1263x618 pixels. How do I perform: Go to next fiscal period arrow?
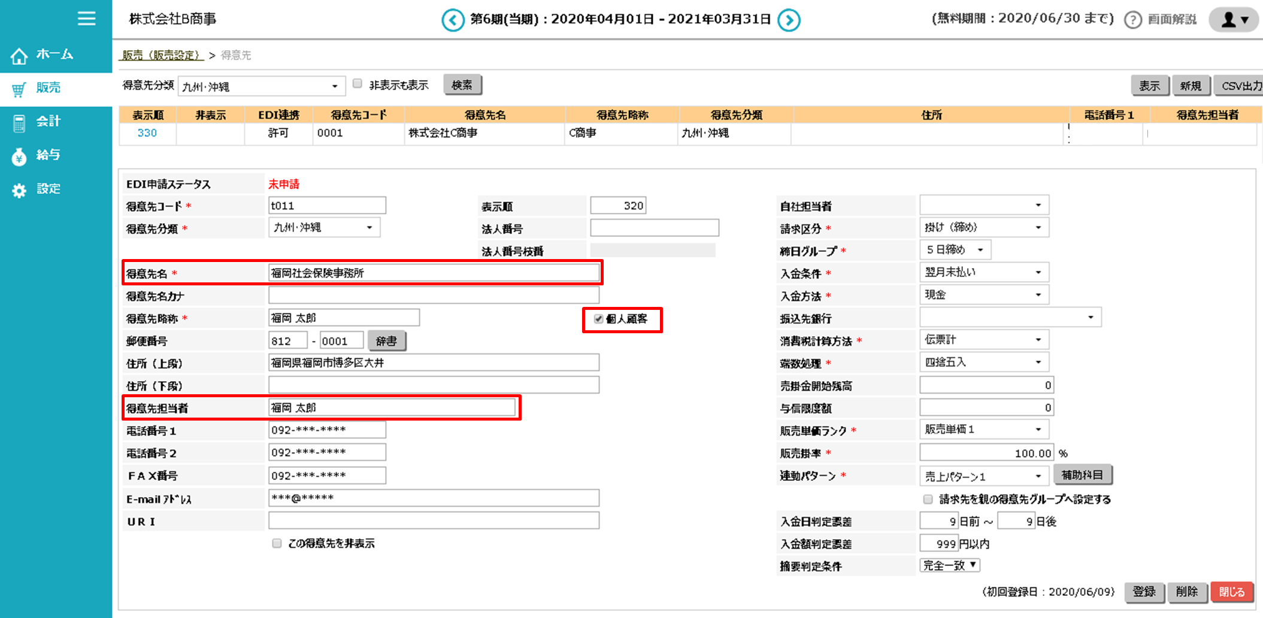pyautogui.click(x=789, y=20)
